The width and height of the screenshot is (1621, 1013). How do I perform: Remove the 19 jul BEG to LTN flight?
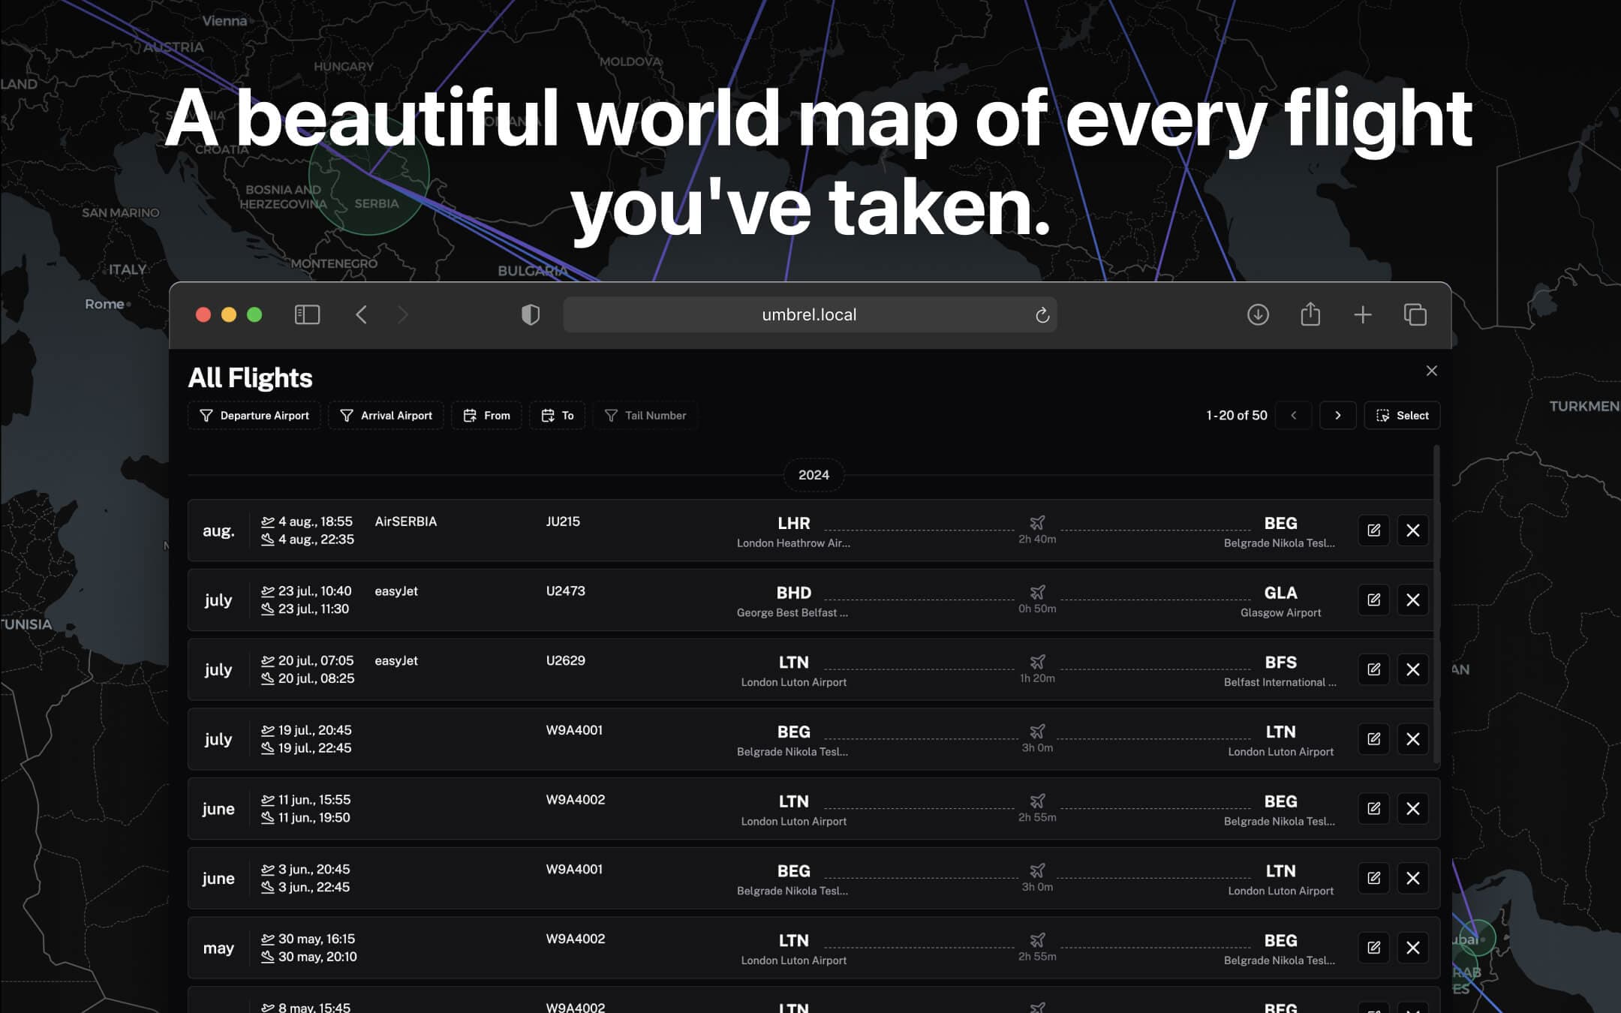tap(1413, 739)
